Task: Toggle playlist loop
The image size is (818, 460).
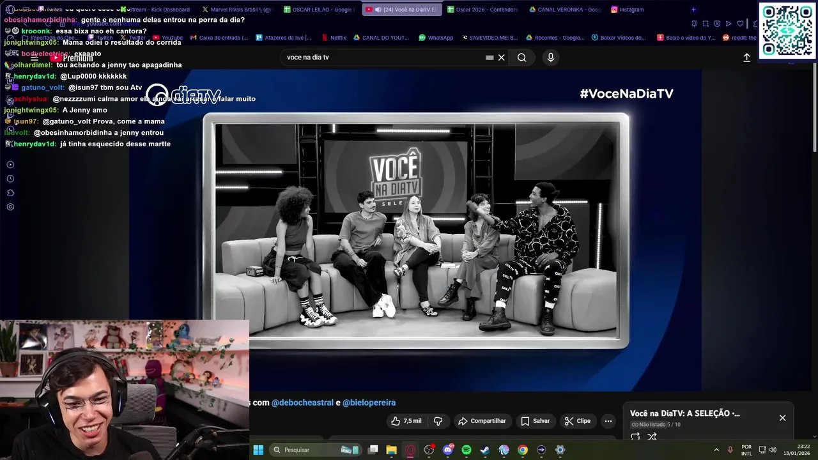Action: pos(635,437)
